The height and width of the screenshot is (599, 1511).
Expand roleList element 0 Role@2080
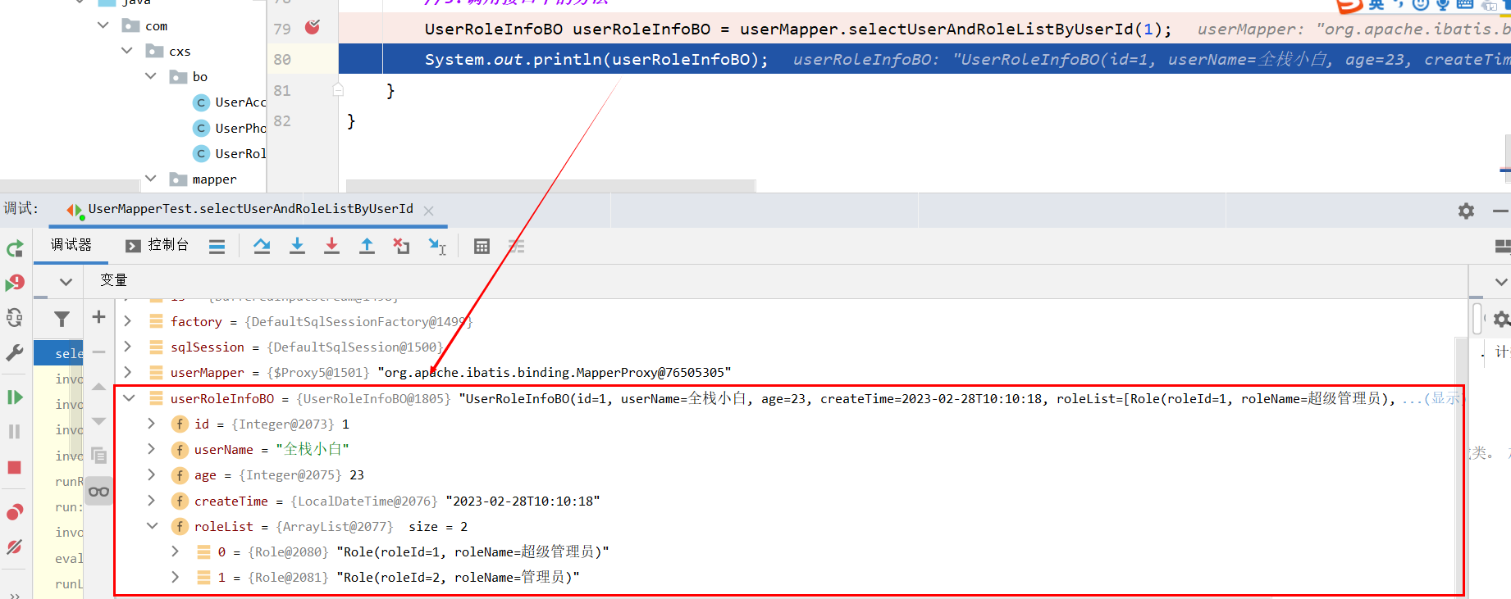pos(176,551)
